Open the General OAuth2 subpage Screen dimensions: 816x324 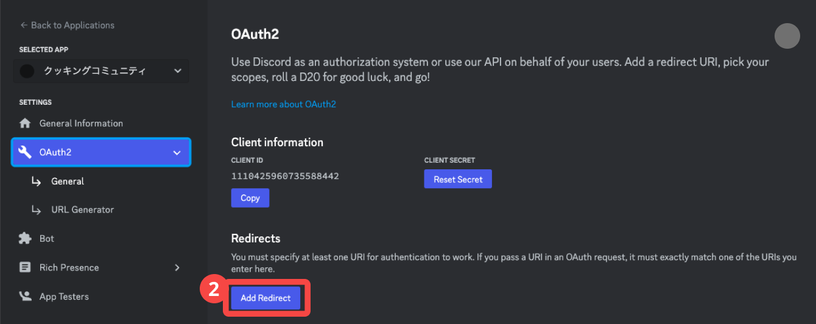68,181
